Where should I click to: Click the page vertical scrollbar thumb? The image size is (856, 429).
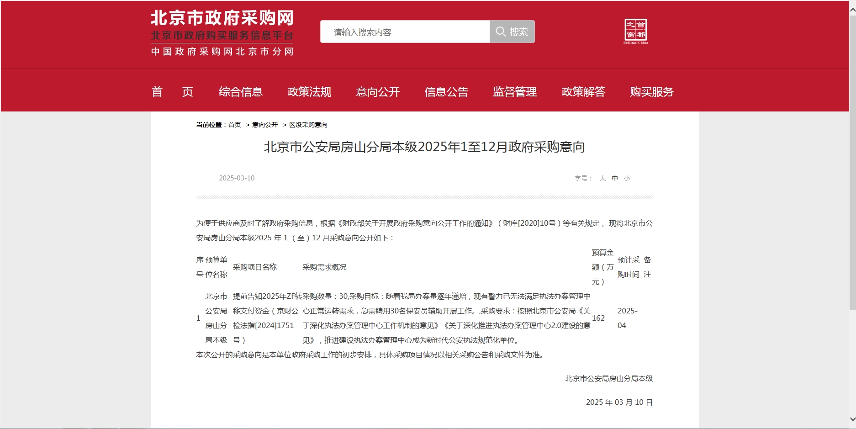click(x=852, y=162)
